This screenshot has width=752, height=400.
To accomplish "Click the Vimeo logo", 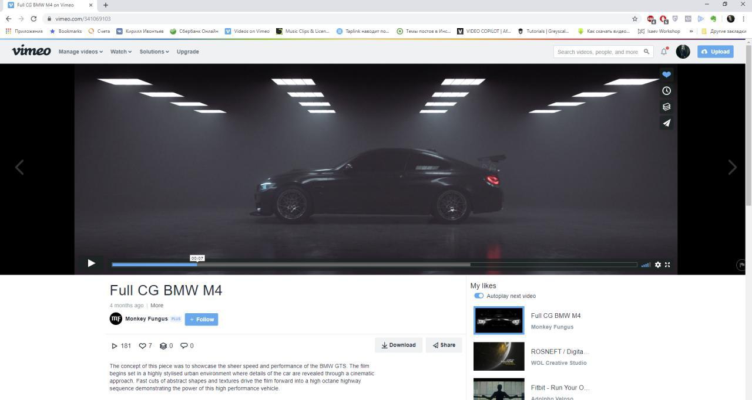I will click(31, 50).
